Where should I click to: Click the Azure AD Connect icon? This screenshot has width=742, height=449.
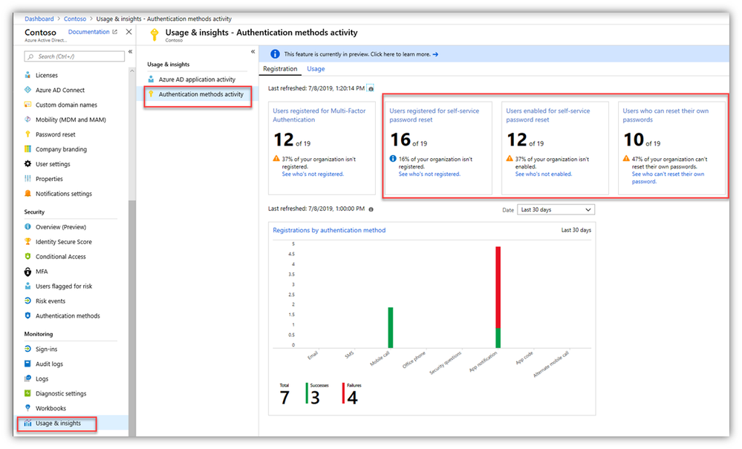pos(27,89)
